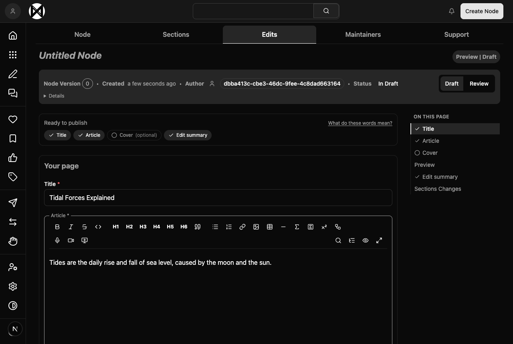
Task: Click the Cover (optional) chip
Action: coord(134,135)
